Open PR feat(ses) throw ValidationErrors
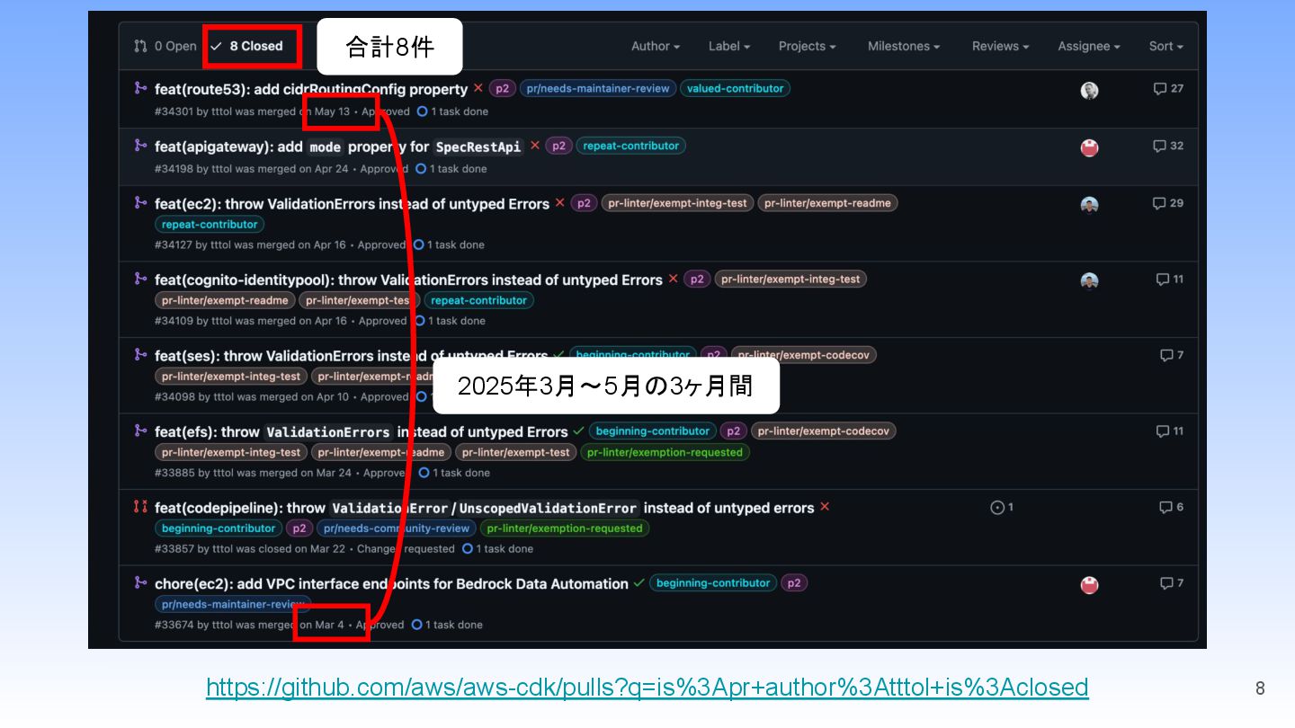1295x728 pixels. [351, 356]
